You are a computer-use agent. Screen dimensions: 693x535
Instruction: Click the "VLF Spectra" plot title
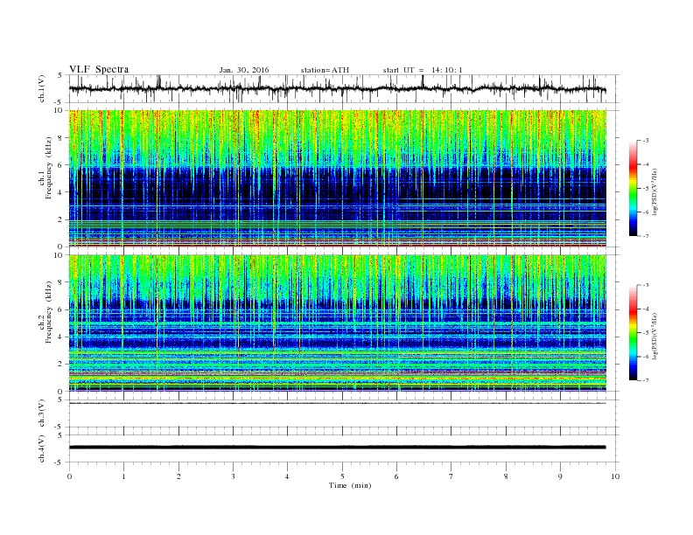[x=99, y=69]
